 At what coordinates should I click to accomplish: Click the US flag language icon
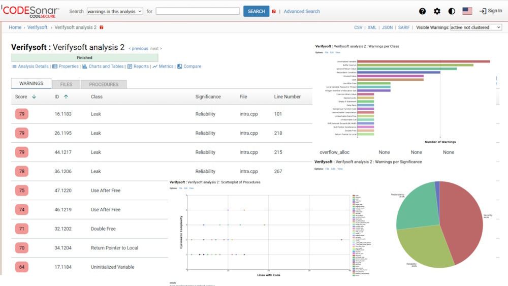[x=467, y=11]
